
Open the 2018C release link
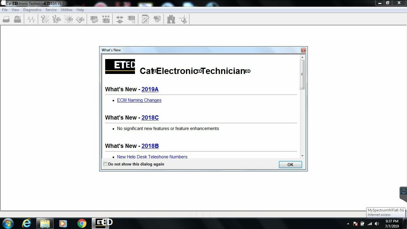[150, 117]
